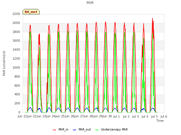
Task: Click the 1600 y-axis label
Action: point(16,40)
